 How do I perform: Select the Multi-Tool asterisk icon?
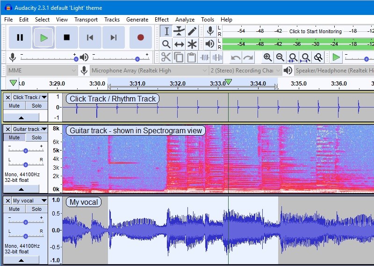click(x=192, y=44)
